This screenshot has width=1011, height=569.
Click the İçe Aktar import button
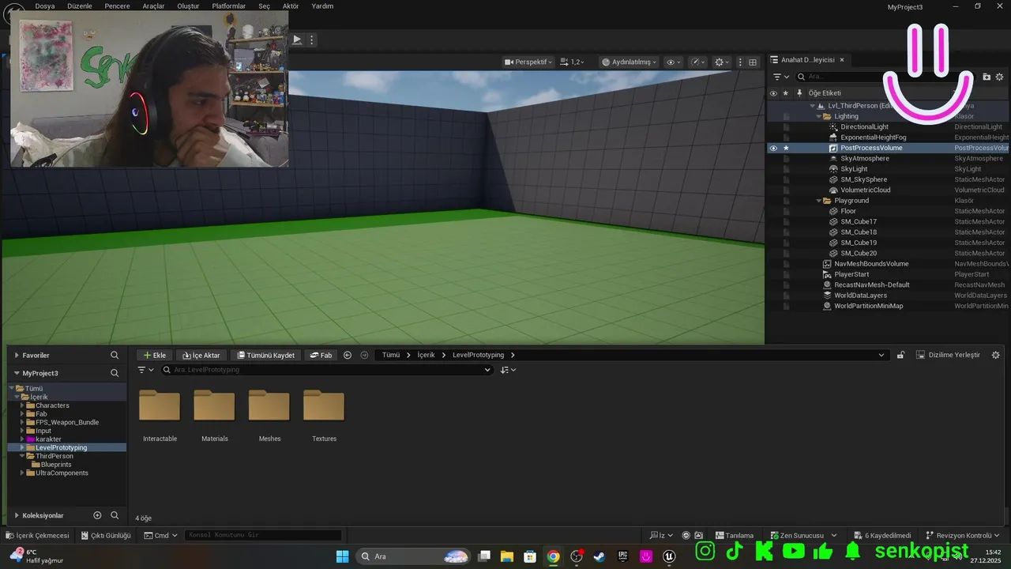pyautogui.click(x=201, y=355)
